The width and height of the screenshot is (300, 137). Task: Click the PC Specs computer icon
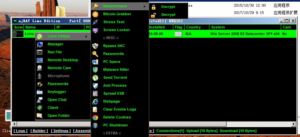click(95, 62)
